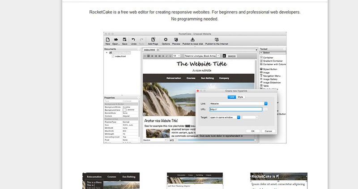Image resolution: width=358 pixels, height=189 pixels.
Task: Select the Container tool in Toolset
Action: coord(268,58)
